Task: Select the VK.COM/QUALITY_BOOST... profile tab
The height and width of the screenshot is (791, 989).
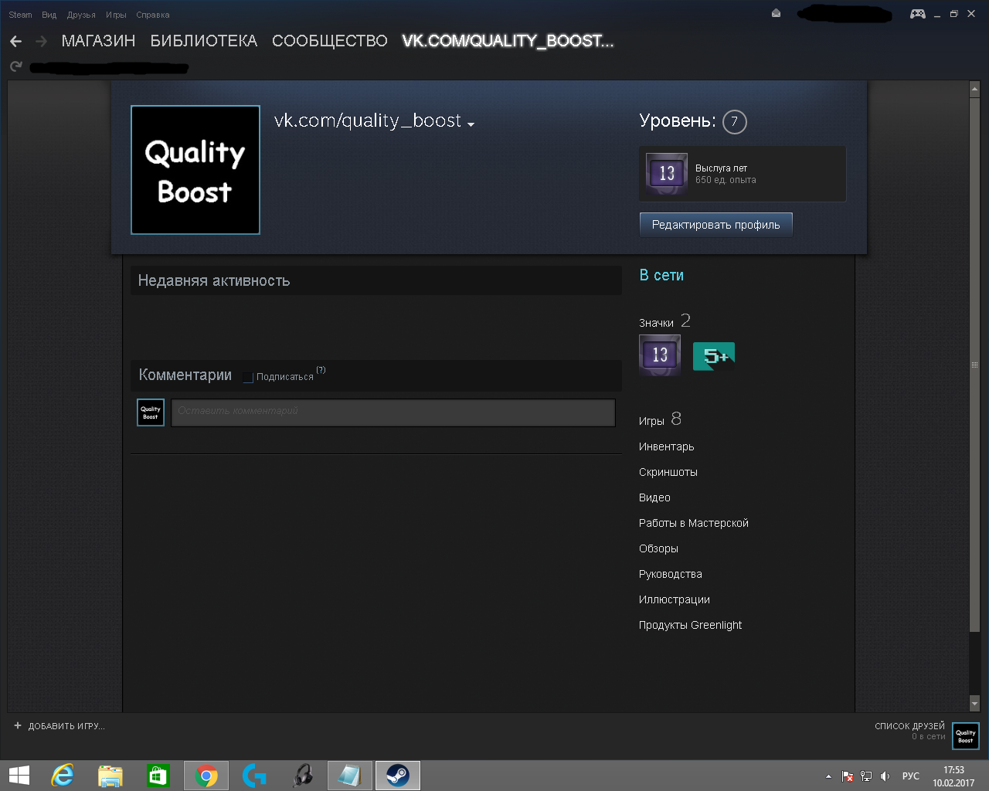Action: click(508, 41)
